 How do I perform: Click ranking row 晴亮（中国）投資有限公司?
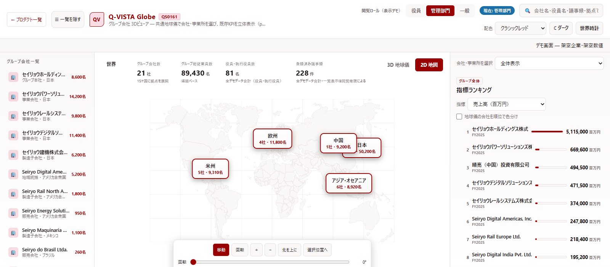[533, 168]
